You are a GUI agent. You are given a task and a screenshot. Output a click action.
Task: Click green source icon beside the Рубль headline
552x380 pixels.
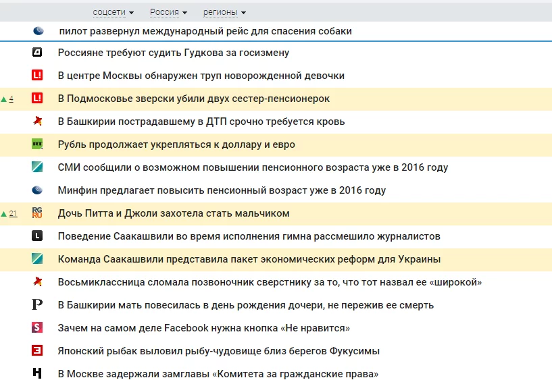click(x=38, y=144)
